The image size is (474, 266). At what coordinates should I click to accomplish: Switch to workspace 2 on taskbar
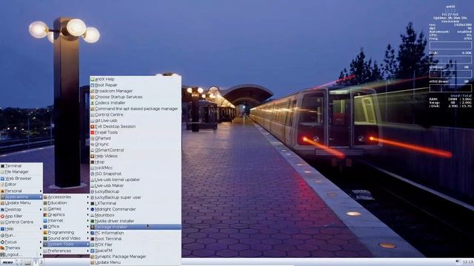[x=41, y=262]
